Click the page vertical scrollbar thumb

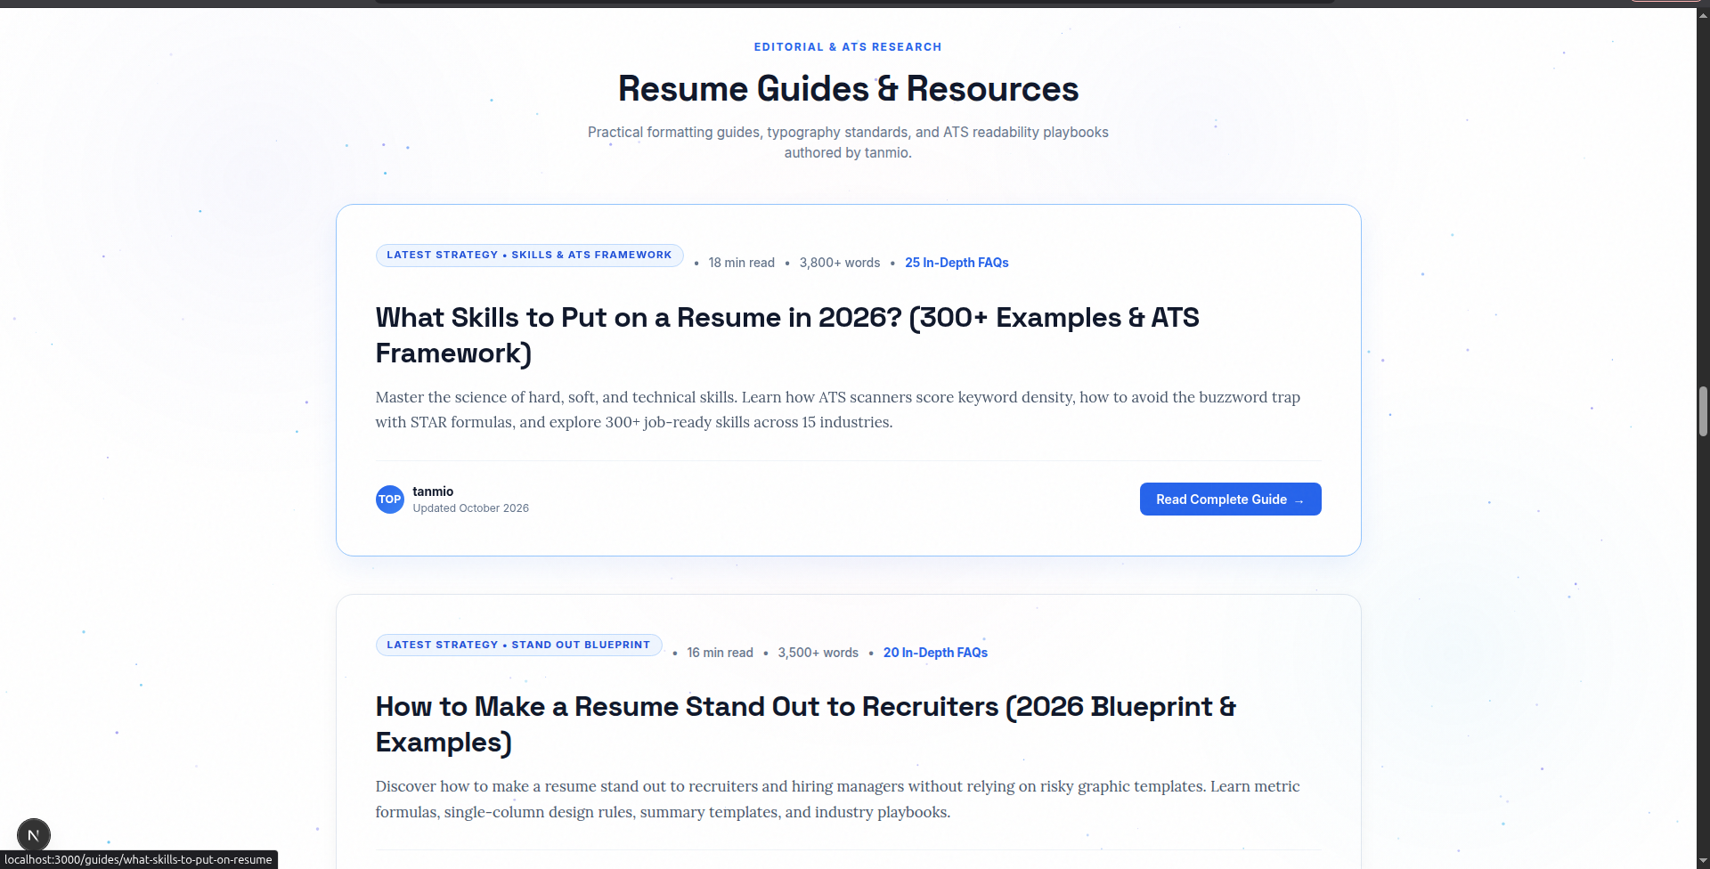click(1703, 411)
